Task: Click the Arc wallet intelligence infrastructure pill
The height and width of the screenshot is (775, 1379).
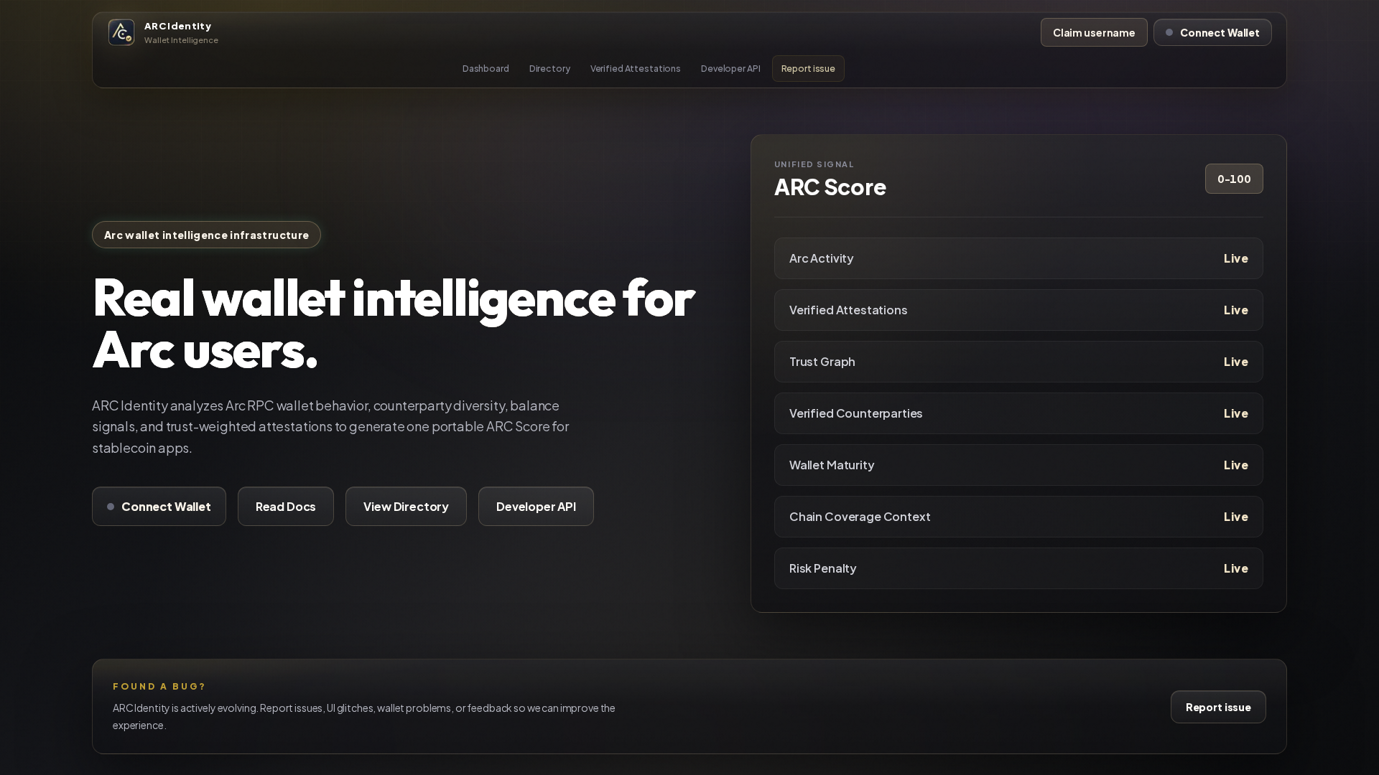Action: (x=206, y=235)
